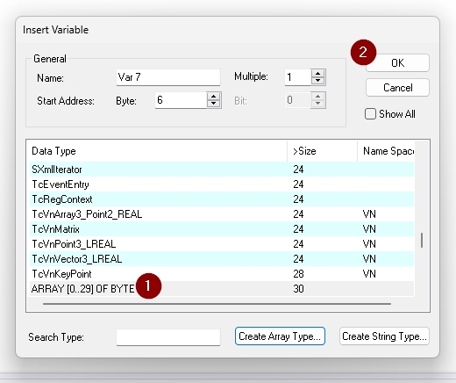The width and height of the screenshot is (456, 383).
Task: Click the size value 28 of TcVnKeyPoint
Action: click(298, 274)
